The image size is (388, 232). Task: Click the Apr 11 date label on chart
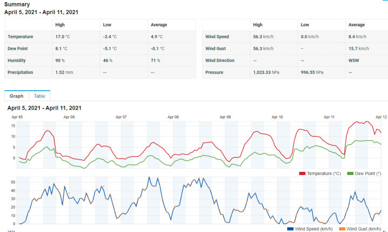[329, 117]
